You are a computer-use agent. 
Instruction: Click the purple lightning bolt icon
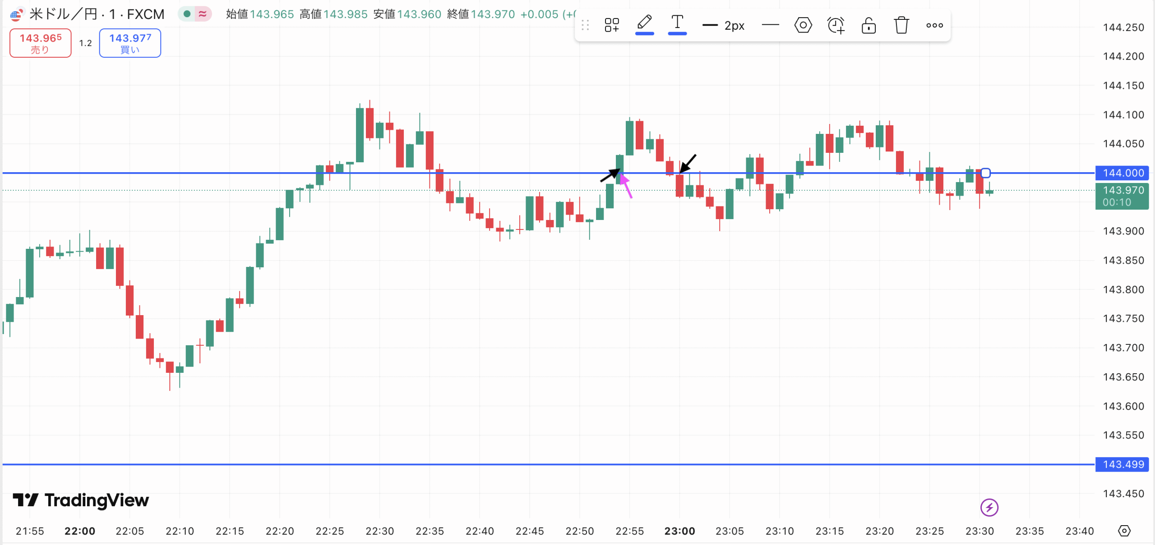pos(989,508)
